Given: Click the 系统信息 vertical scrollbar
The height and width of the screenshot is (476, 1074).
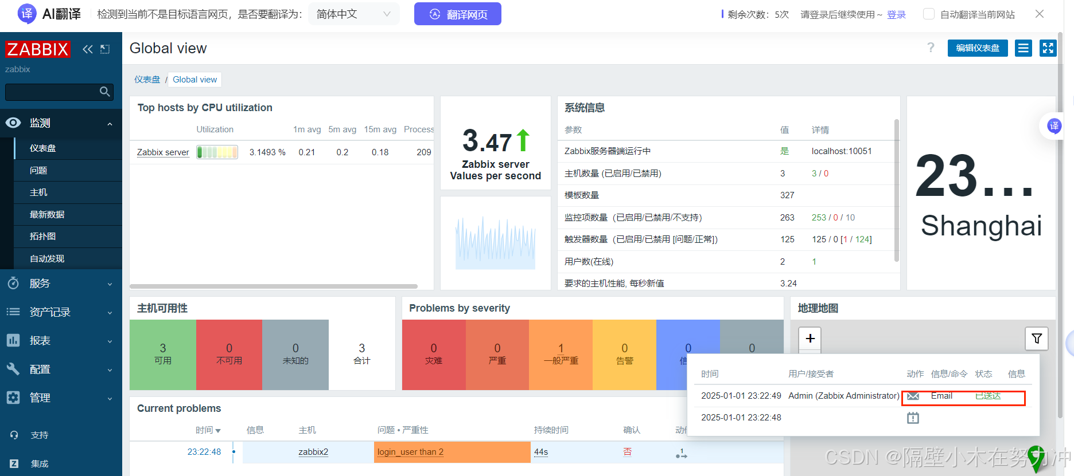Looking at the screenshot, I should click(897, 190).
